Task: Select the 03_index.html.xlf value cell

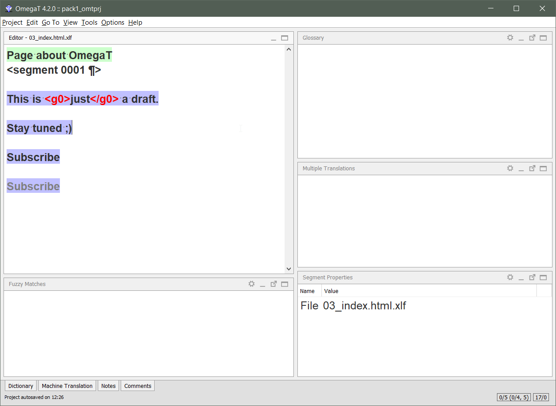Action: pos(364,305)
